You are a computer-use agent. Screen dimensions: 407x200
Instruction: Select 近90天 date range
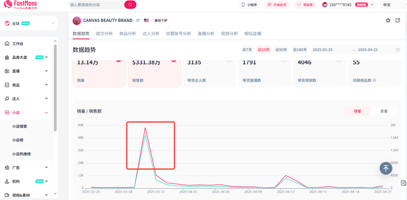[x=281, y=50]
